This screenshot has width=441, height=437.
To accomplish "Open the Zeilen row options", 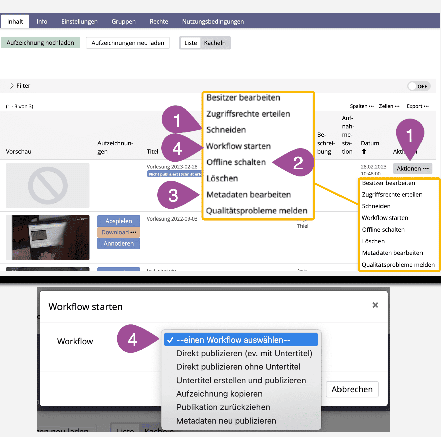I will coord(389,106).
